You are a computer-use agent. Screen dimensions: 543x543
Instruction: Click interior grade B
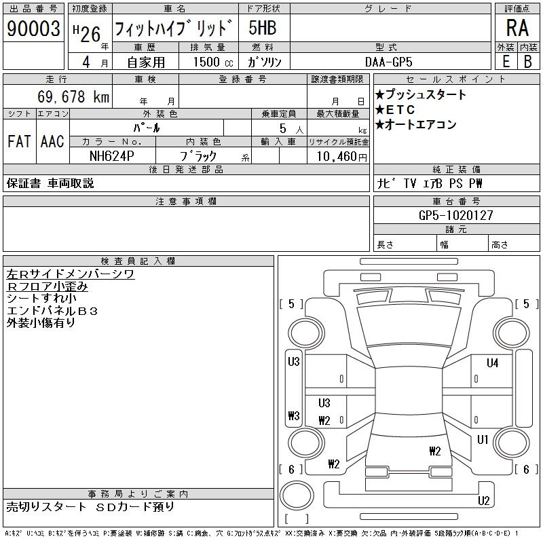pos(528,62)
